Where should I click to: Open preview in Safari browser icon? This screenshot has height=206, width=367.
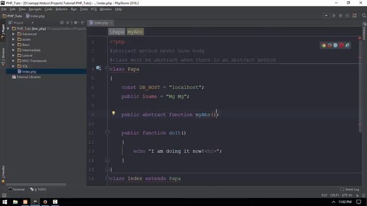335,45
